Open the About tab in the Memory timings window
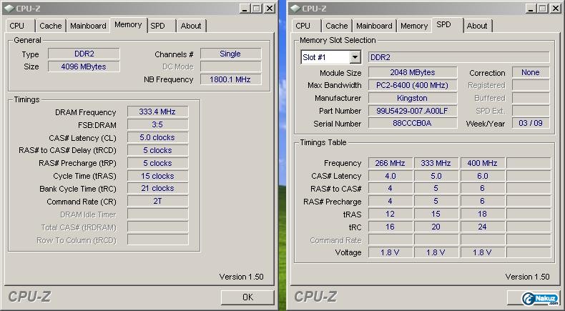The width and height of the screenshot is (565, 311). point(191,26)
